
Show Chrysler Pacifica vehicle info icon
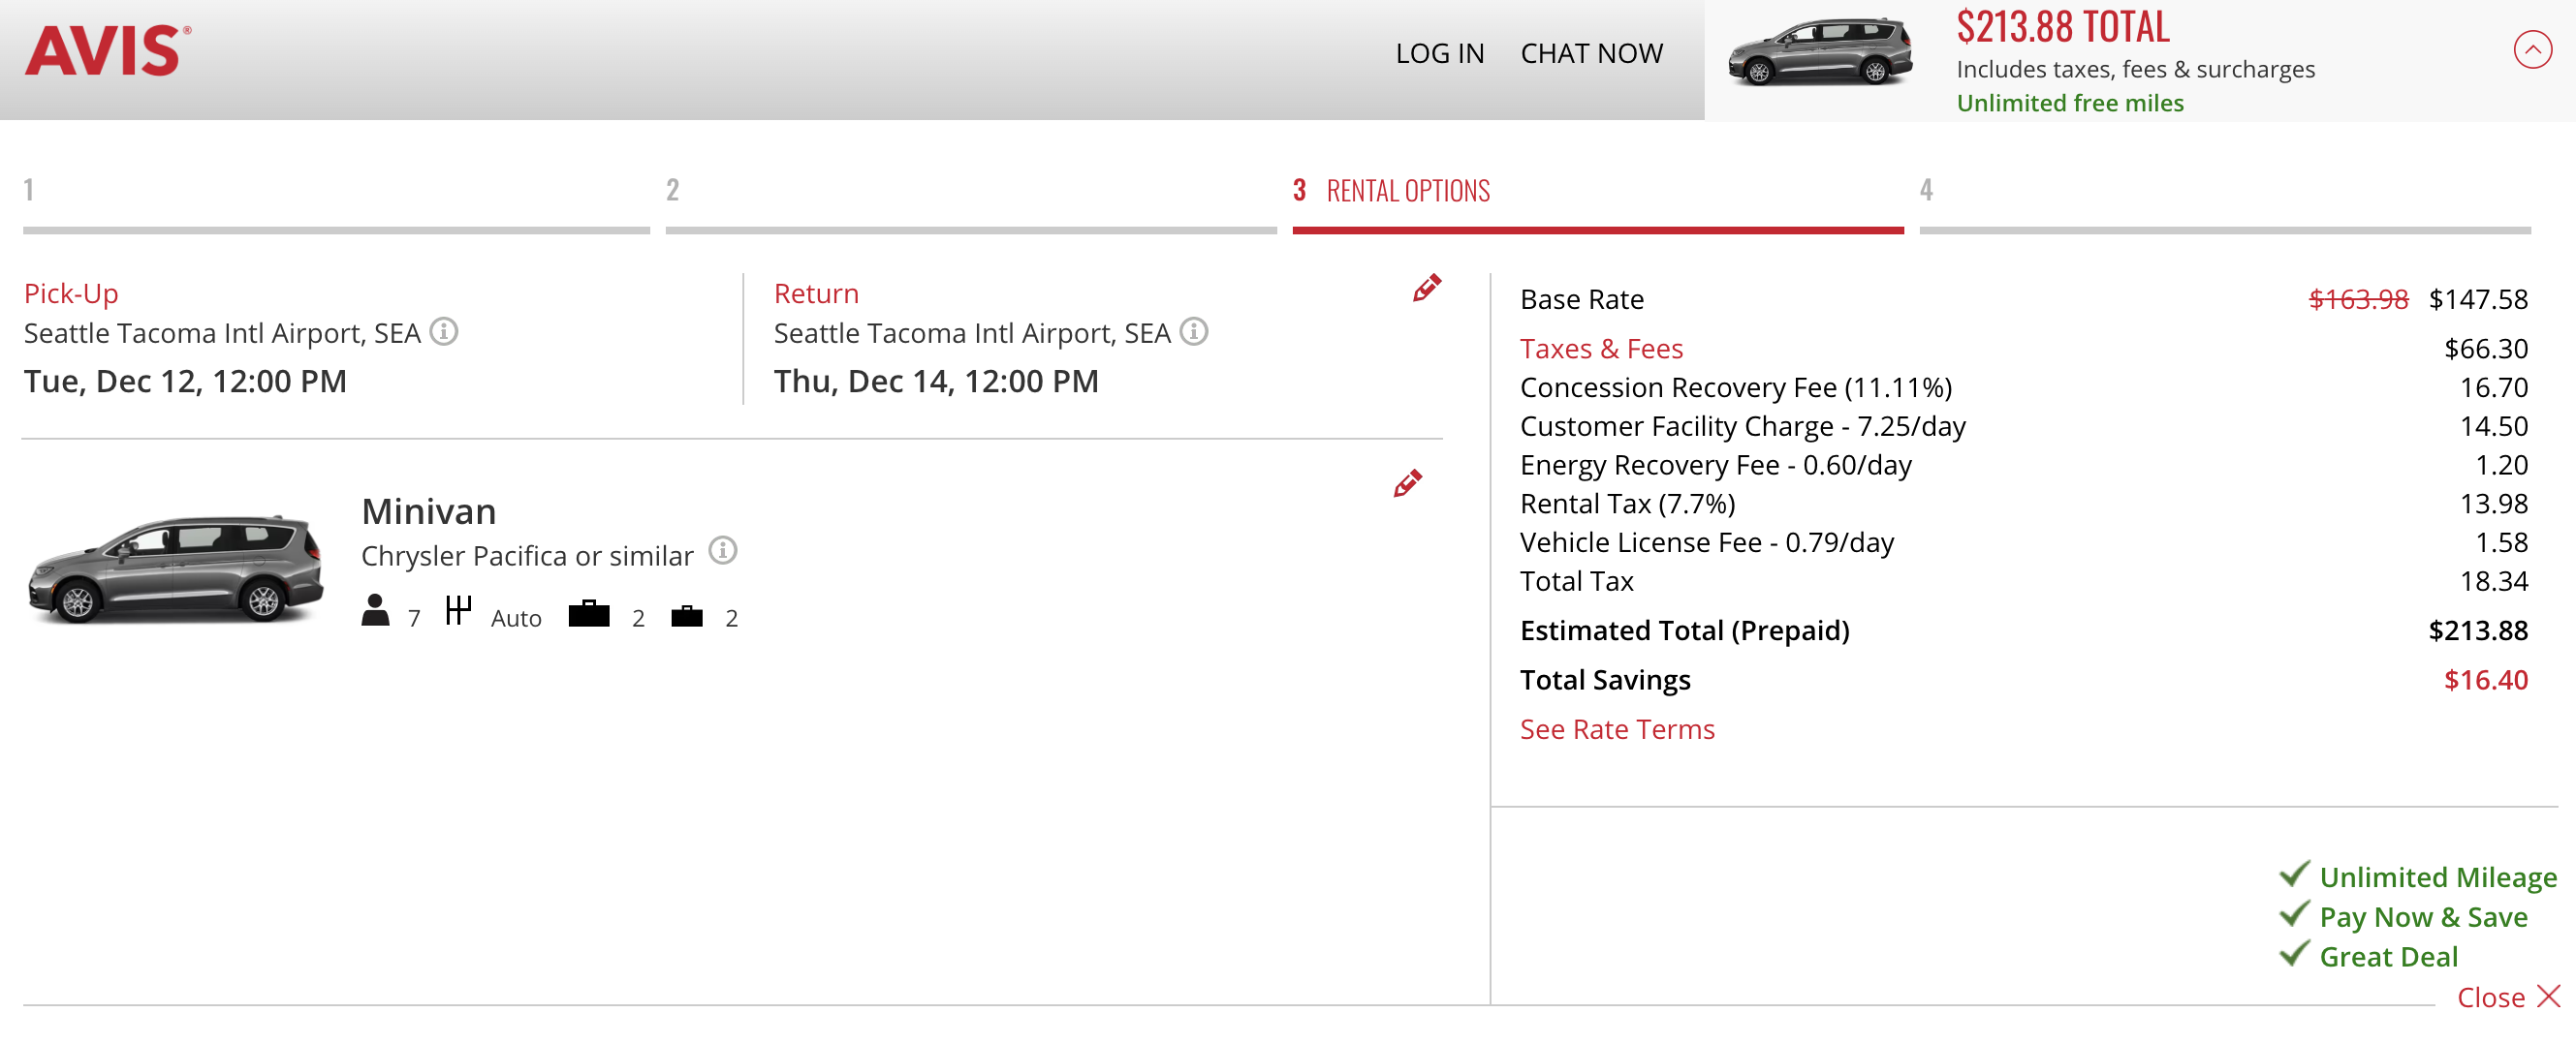(723, 550)
